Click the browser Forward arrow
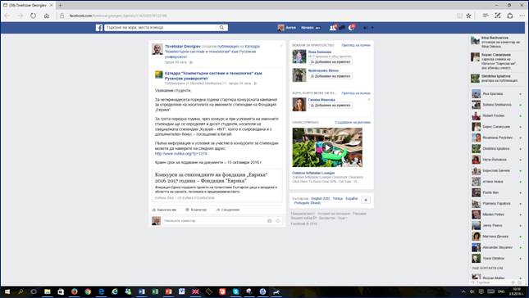This screenshot has height=298, width=529. (x=21, y=16)
